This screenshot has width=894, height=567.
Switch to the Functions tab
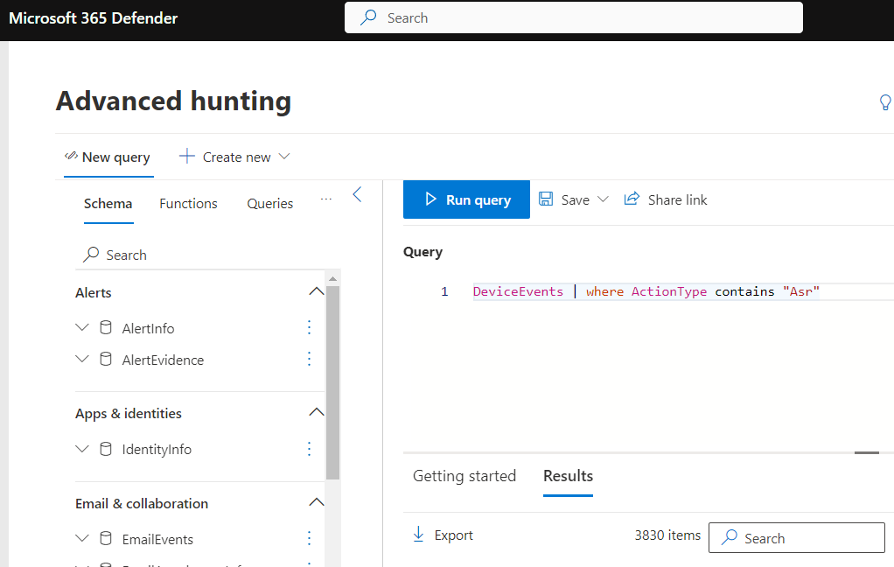pos(188,204)
